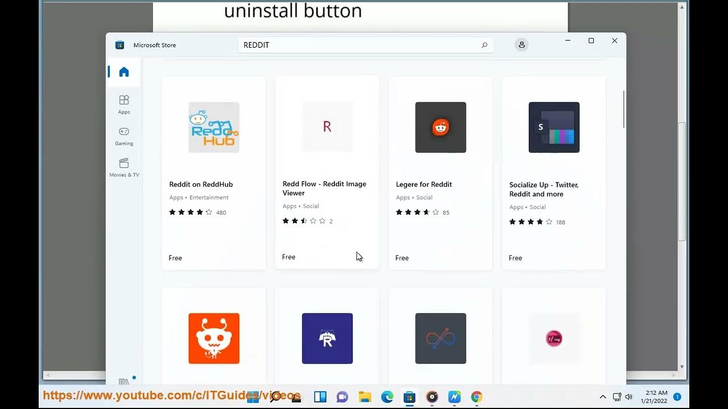Screen dimensions: 728x409
Task: Open the notification badge in the tray
Action: 677,397
